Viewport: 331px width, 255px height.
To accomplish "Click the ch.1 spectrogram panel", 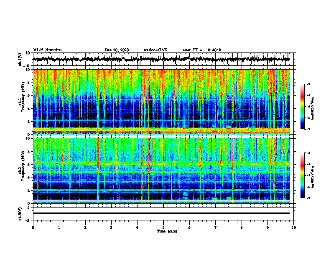I will 161,102.
